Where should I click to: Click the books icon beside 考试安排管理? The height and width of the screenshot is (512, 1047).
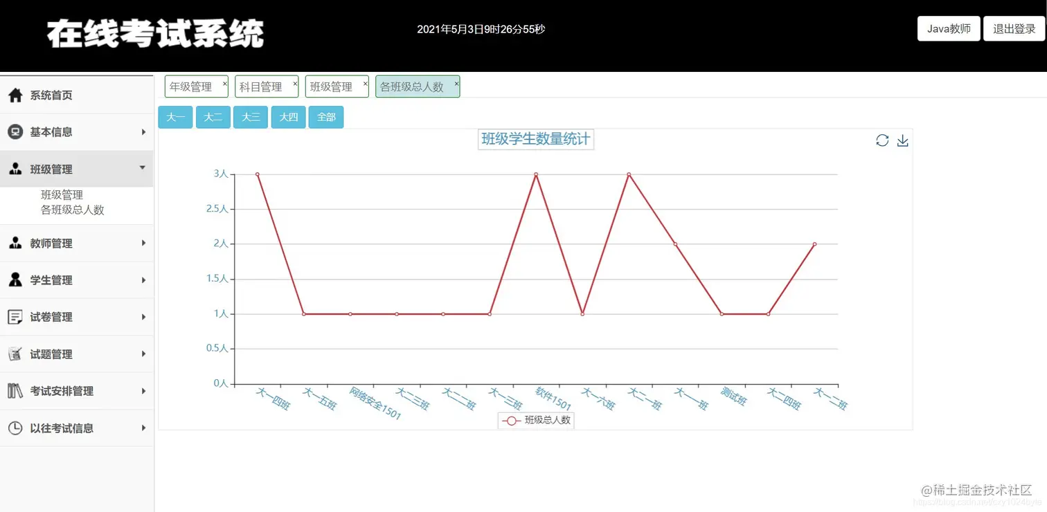point(15,391)
